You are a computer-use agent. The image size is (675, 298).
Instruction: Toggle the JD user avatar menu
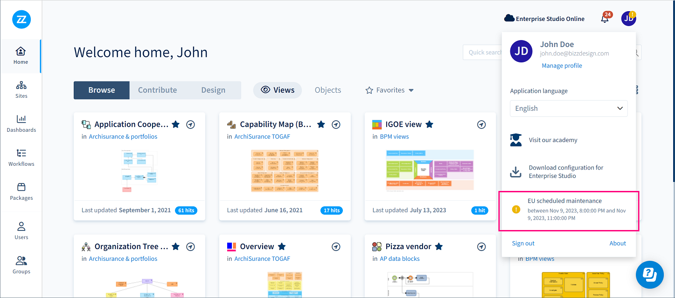[628, 19]
